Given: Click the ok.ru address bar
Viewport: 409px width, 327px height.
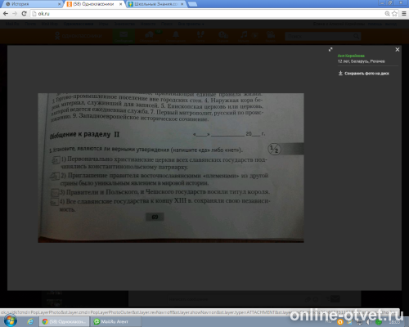Looking at the screenshot, I should click(207, 13).
